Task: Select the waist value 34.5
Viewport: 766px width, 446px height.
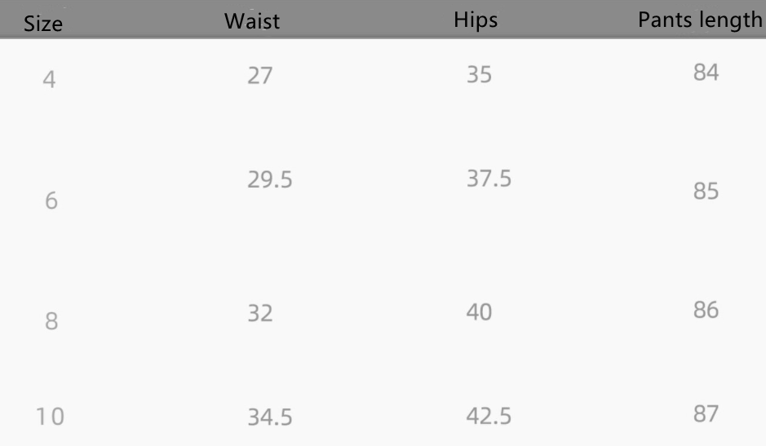Action: click(270, 418)
